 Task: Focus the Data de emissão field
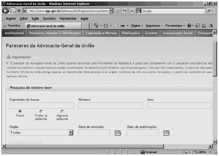94,133
